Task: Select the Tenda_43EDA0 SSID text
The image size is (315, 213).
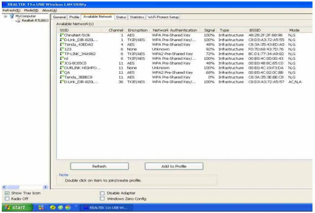Action: click(78, 44)
